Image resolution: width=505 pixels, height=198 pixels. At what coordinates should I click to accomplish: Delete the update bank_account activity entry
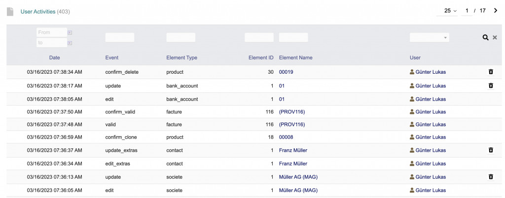click(490, 85)
